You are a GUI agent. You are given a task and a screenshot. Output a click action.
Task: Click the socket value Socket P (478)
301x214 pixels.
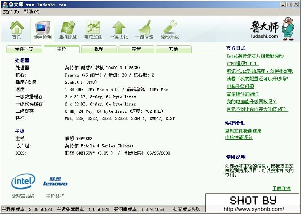pyautogui.click(x=81, y=82)
